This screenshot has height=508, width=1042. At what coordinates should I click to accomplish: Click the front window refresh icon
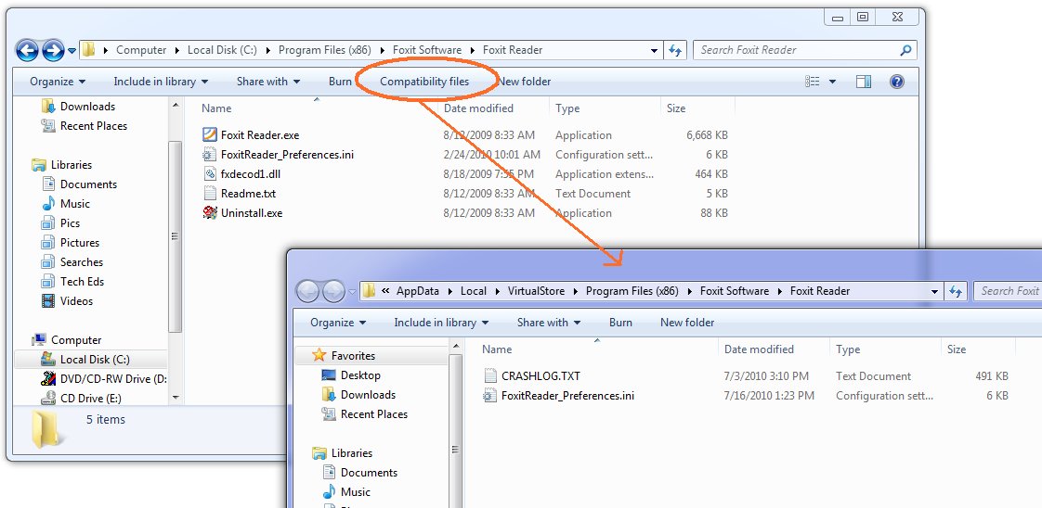click(x=957, y=290)
